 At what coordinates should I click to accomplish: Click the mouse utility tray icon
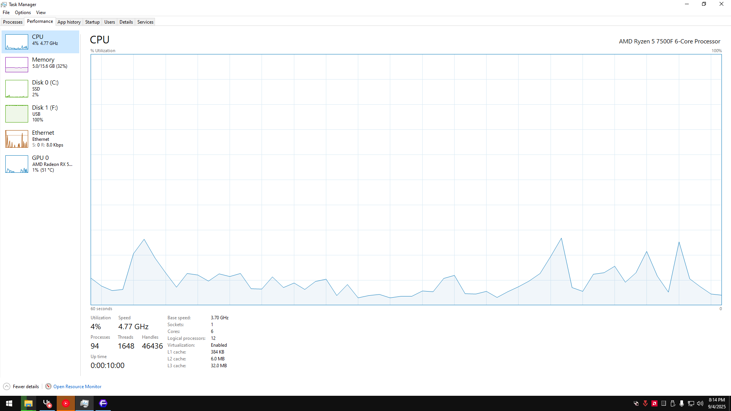(636, 403)
